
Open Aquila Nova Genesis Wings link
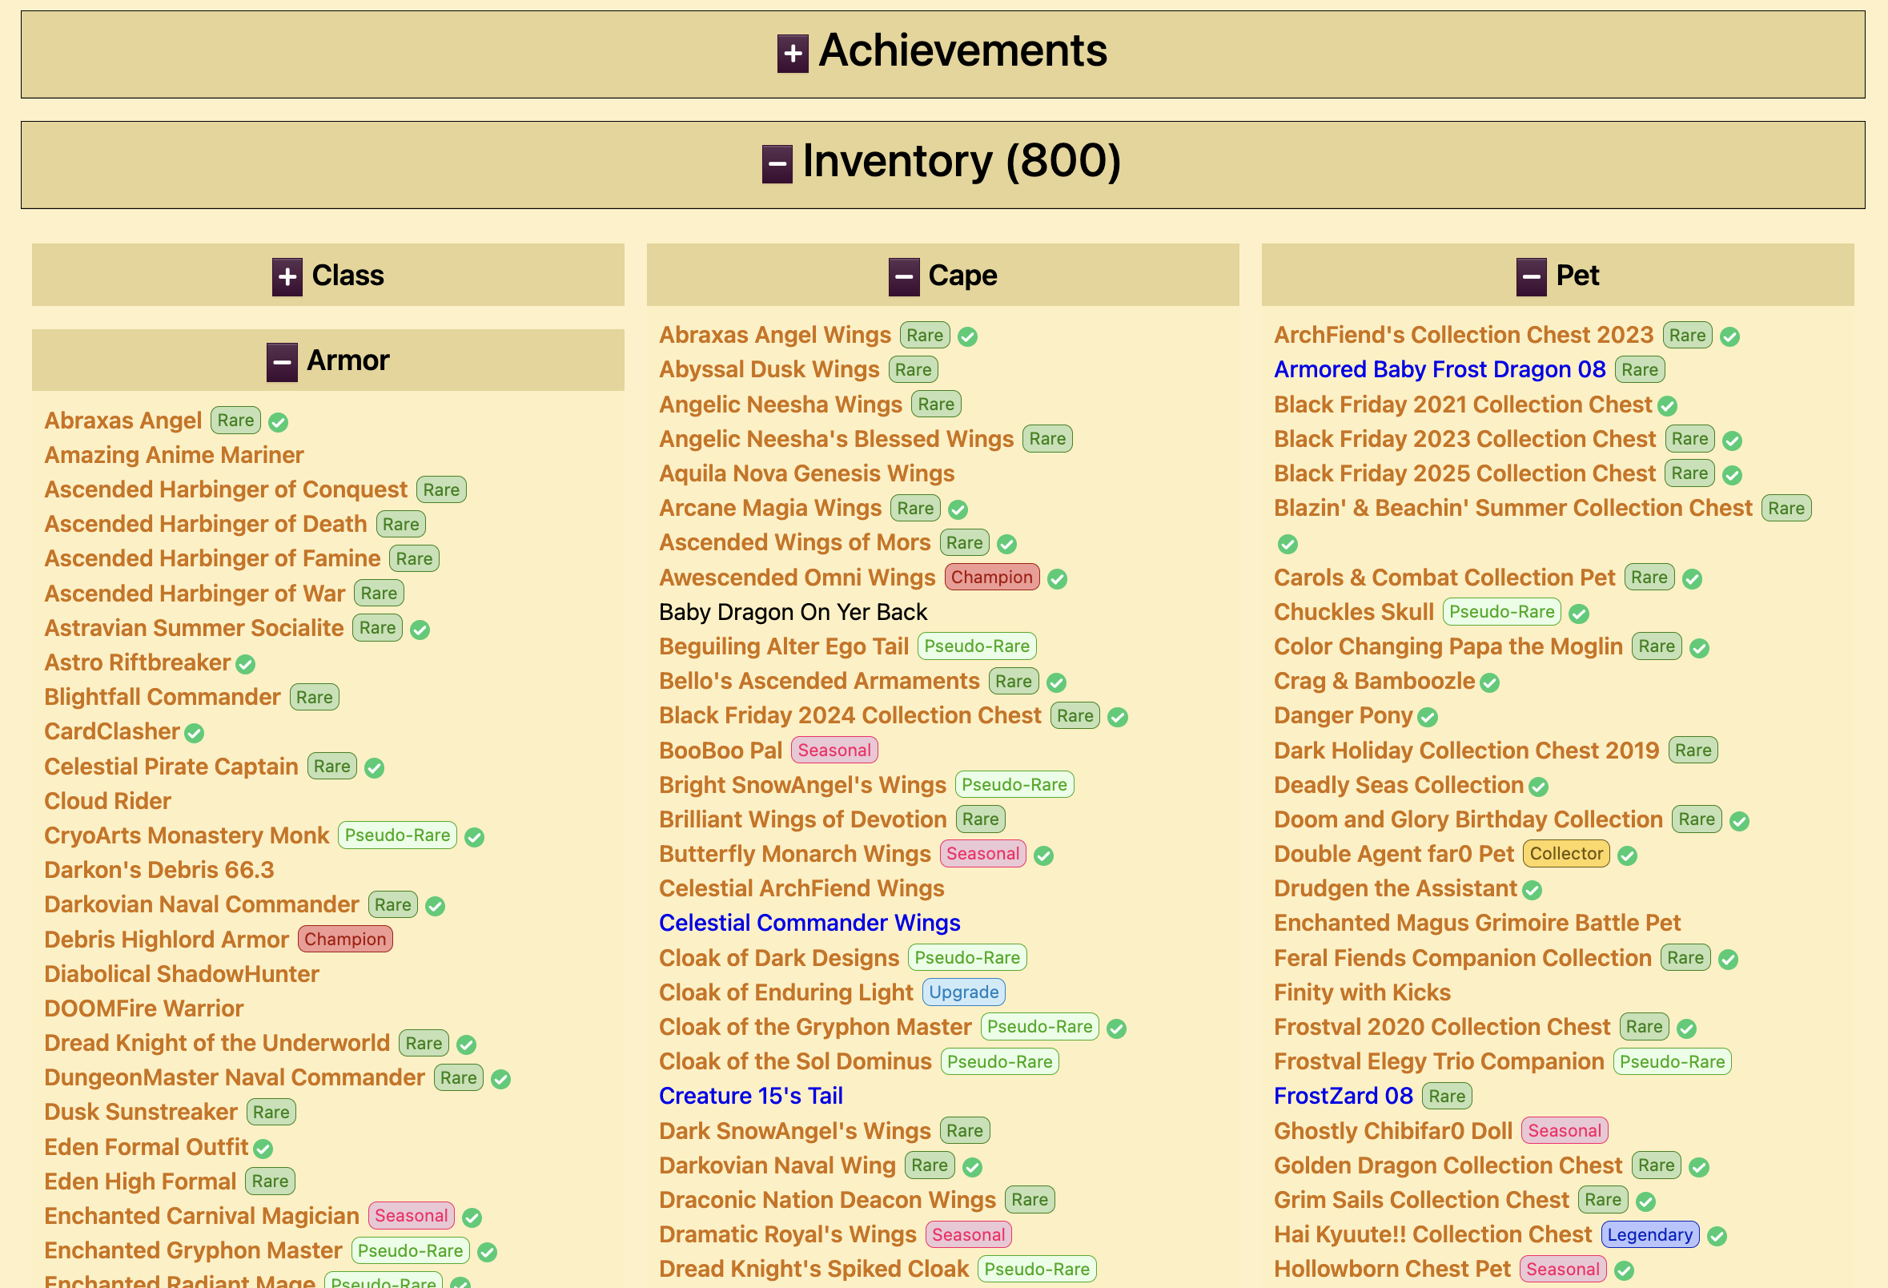[806, 473]
